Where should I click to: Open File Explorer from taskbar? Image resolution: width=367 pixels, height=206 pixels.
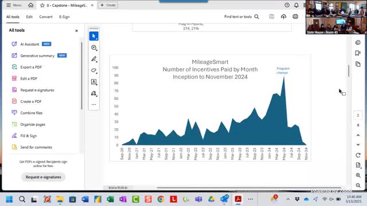point(60,199)
